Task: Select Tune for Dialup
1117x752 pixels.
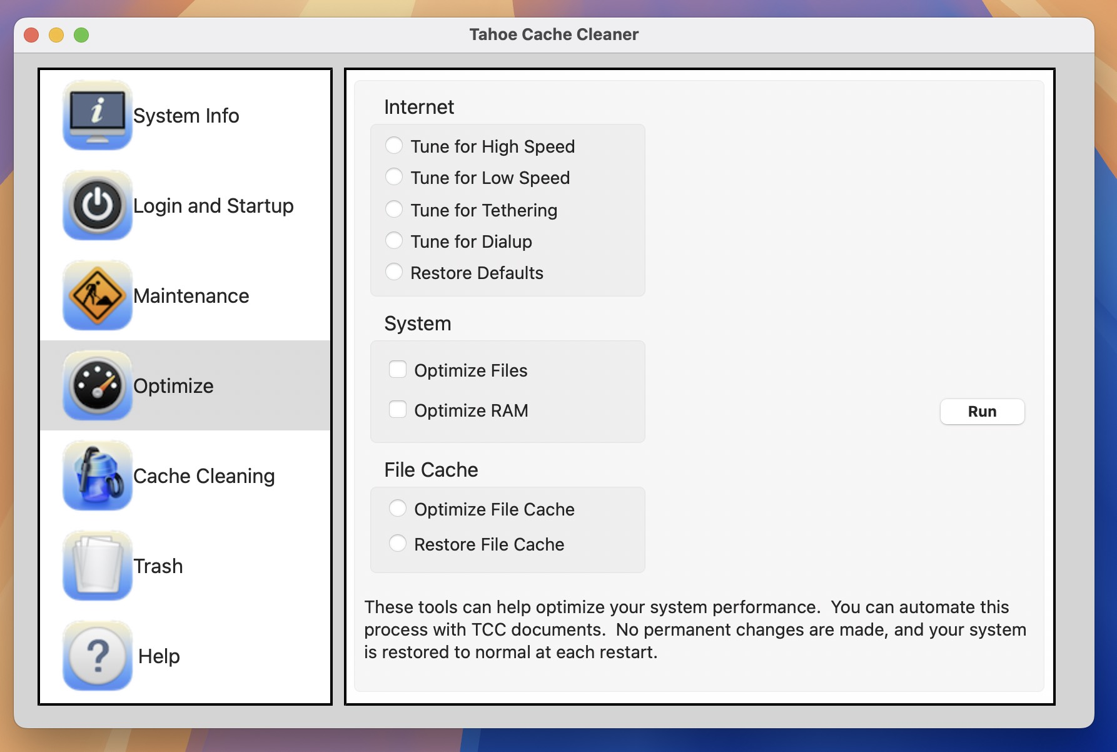Action: (394, 240)
